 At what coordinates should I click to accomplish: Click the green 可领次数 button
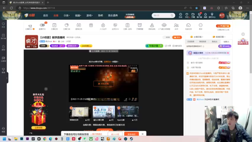(154, 46)
